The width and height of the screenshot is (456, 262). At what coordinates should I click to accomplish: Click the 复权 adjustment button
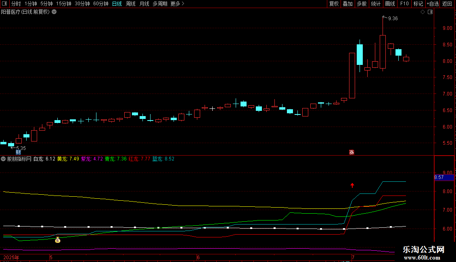click(x=334, y=4)
